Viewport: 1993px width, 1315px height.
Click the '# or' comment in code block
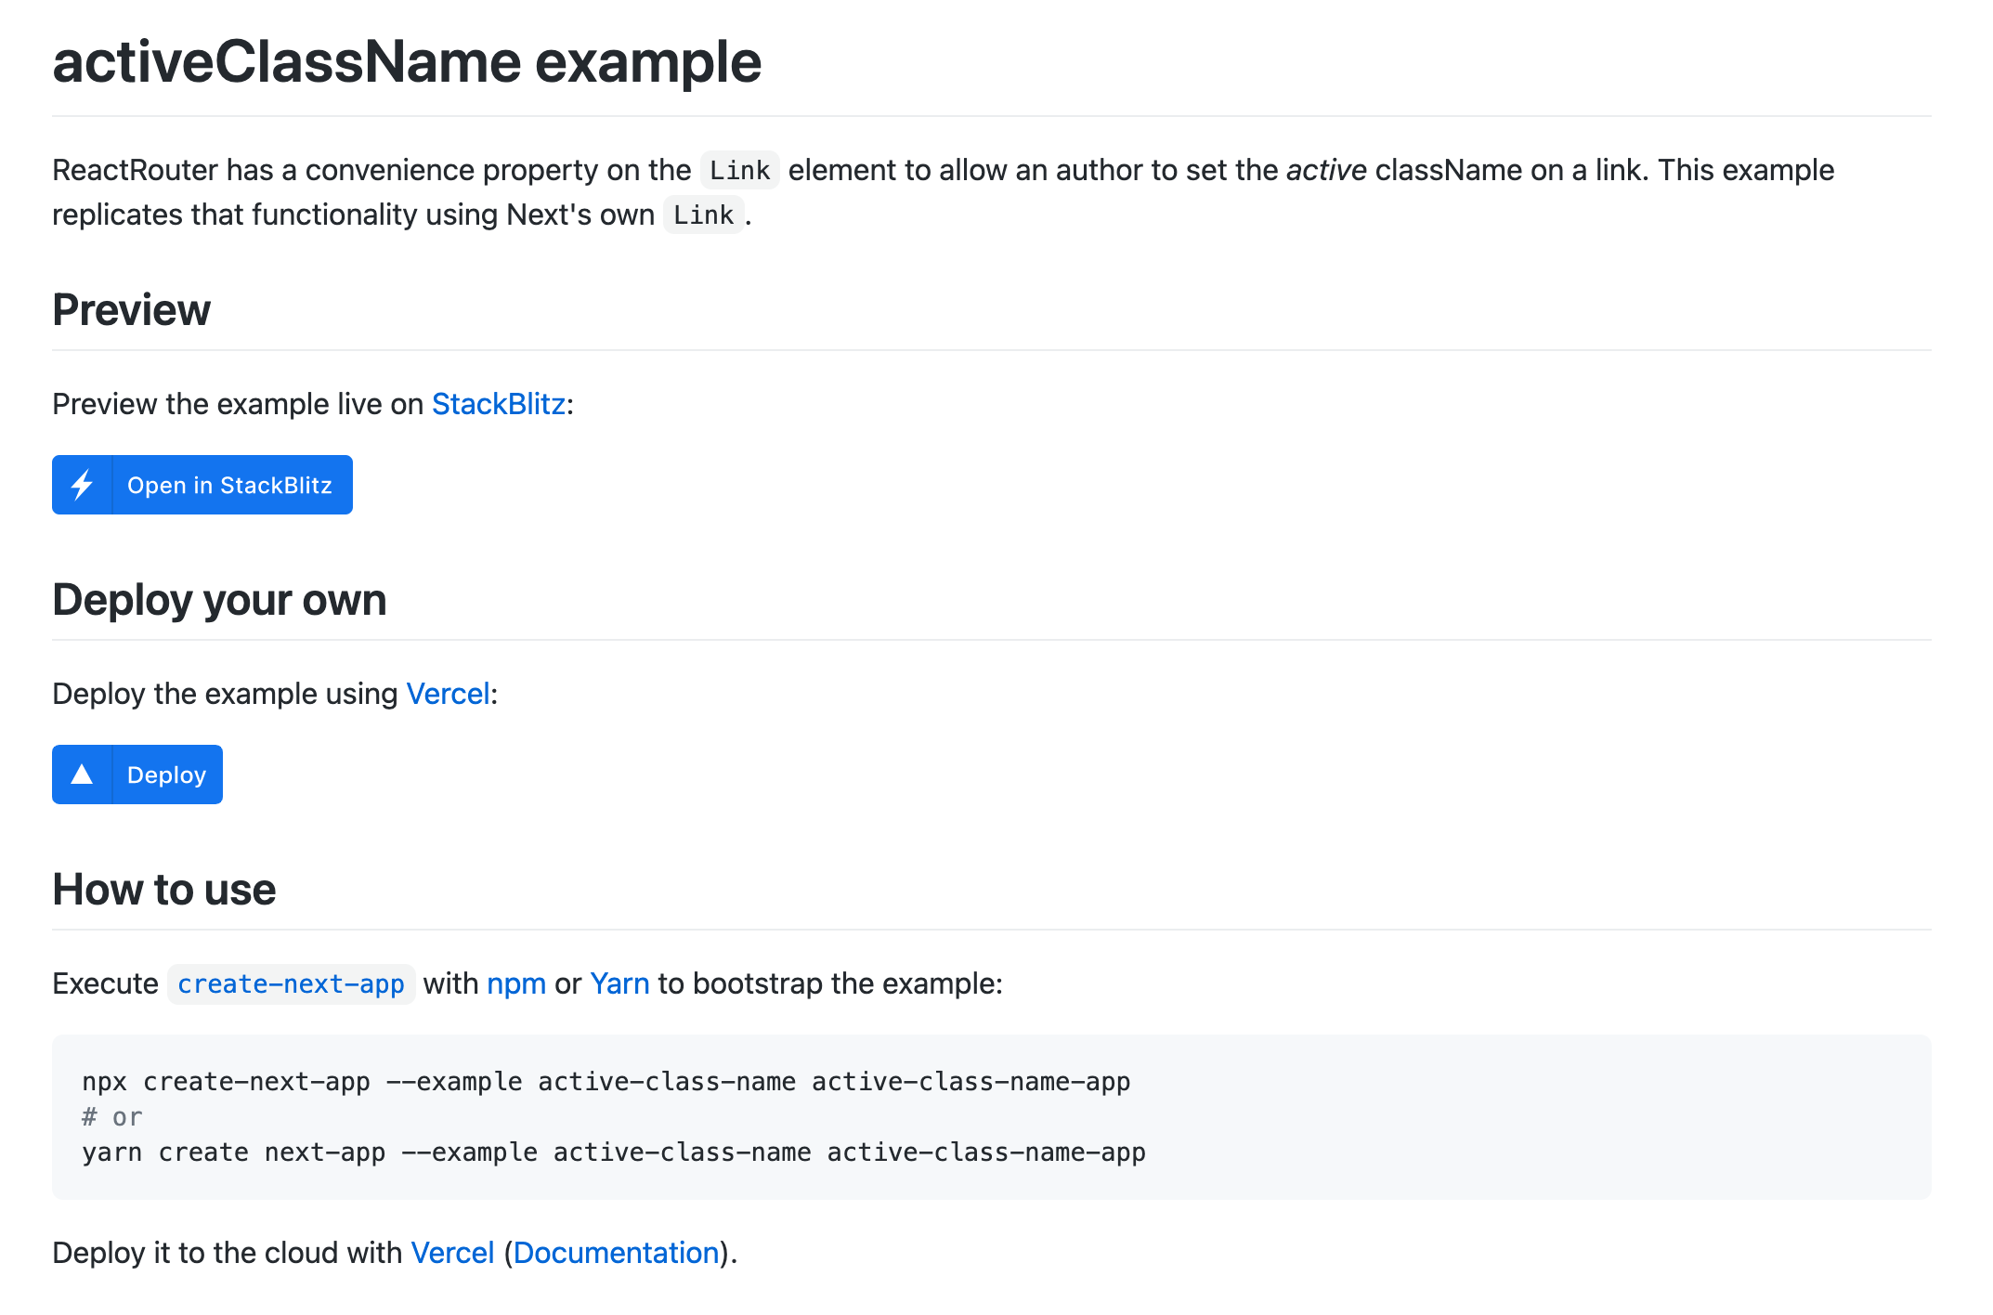[112, 1117]
